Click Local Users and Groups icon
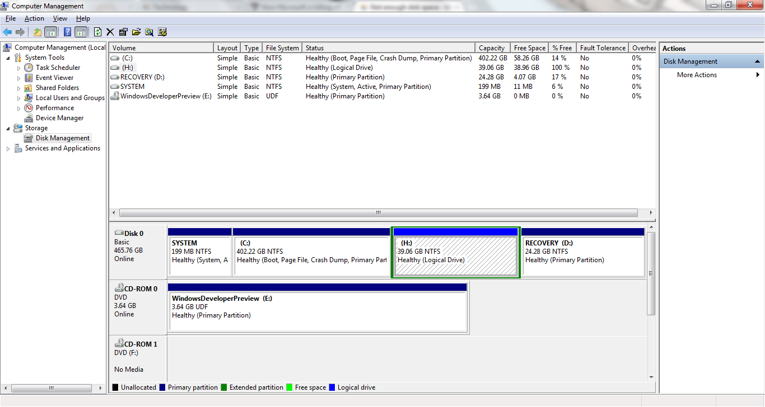765x407 pixels. click(x=29, y=98)
